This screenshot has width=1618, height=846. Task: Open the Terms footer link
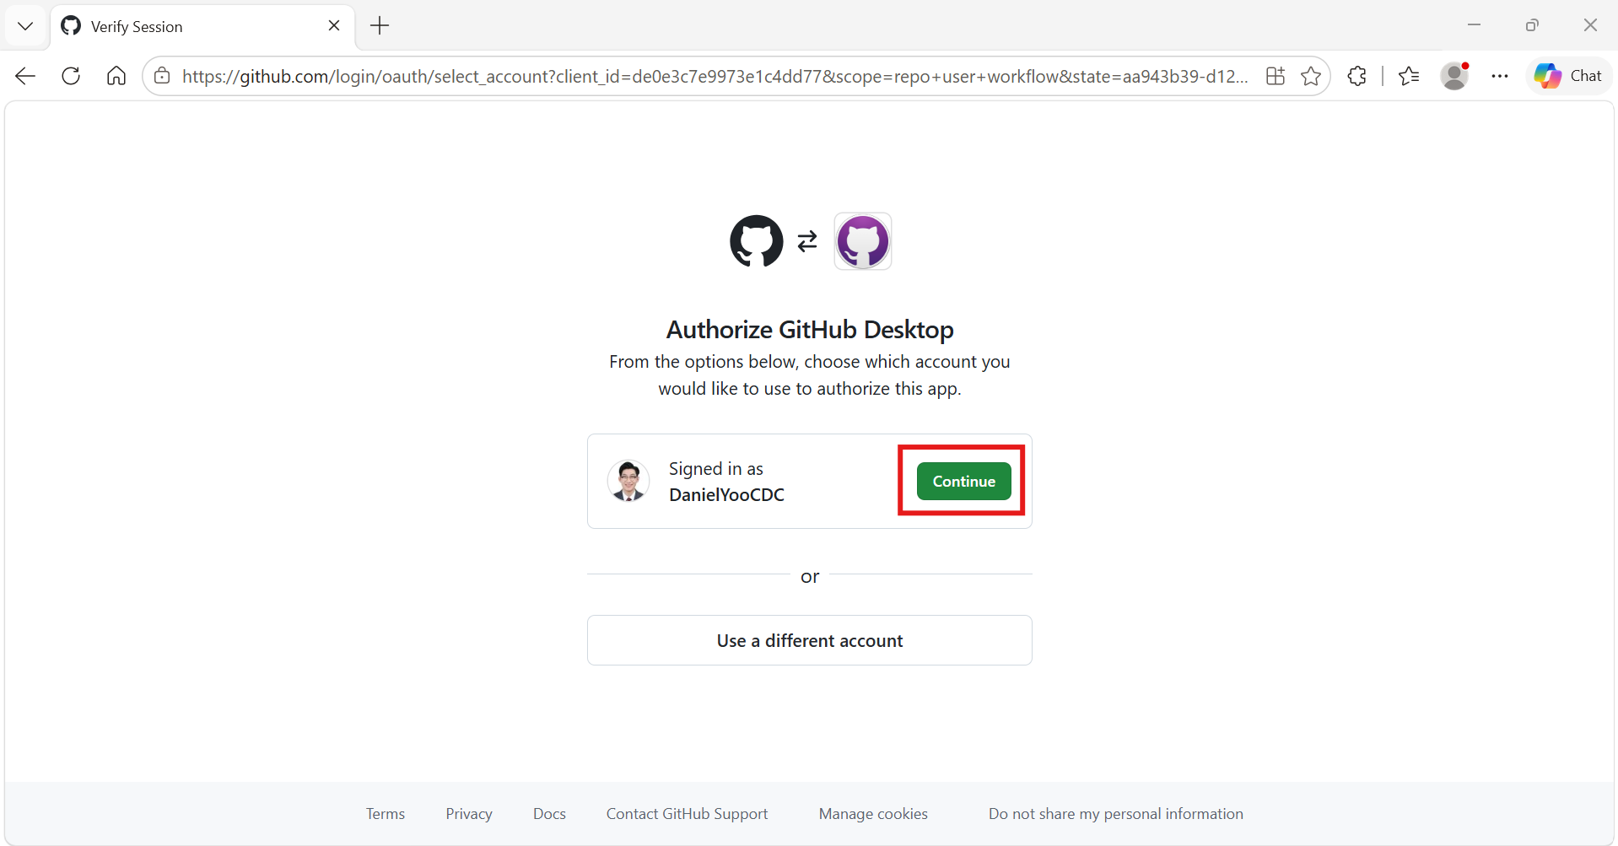pos(386,814)
